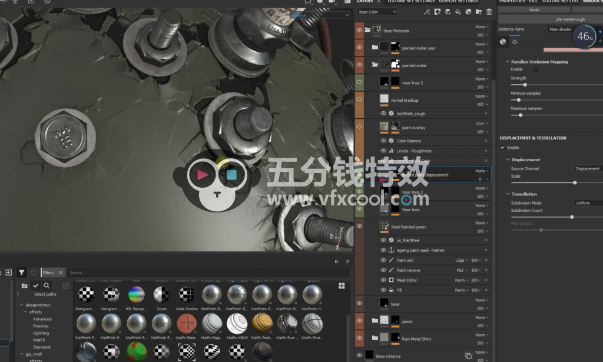Hide the painted metal visor layer
Image resolution: width=603 pixels, height=362 pixels.
[x=359, y=47]
